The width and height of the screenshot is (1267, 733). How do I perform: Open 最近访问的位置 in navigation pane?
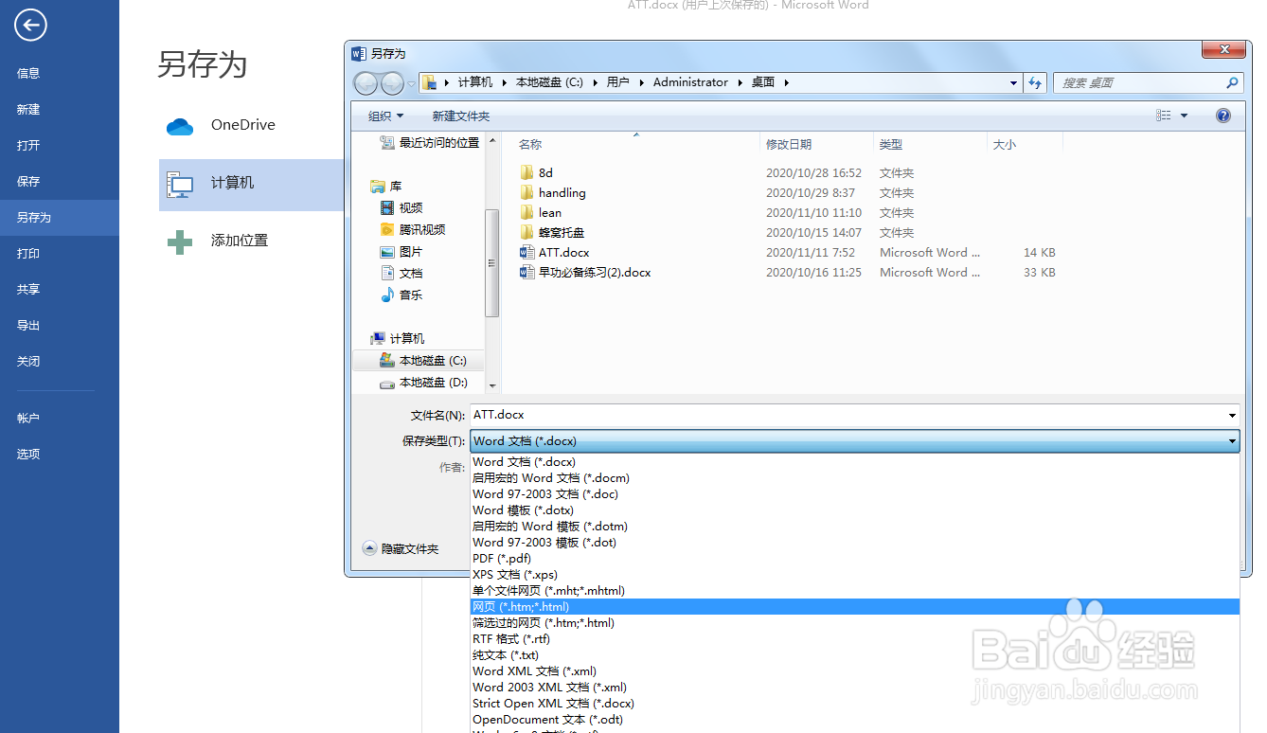point(430,143)
